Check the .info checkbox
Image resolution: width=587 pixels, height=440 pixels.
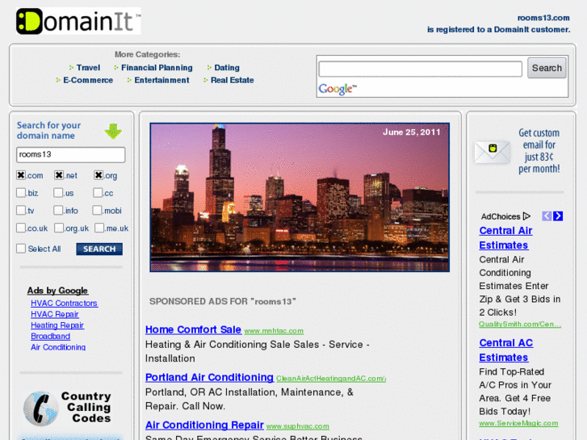click(x=58, y=210)
